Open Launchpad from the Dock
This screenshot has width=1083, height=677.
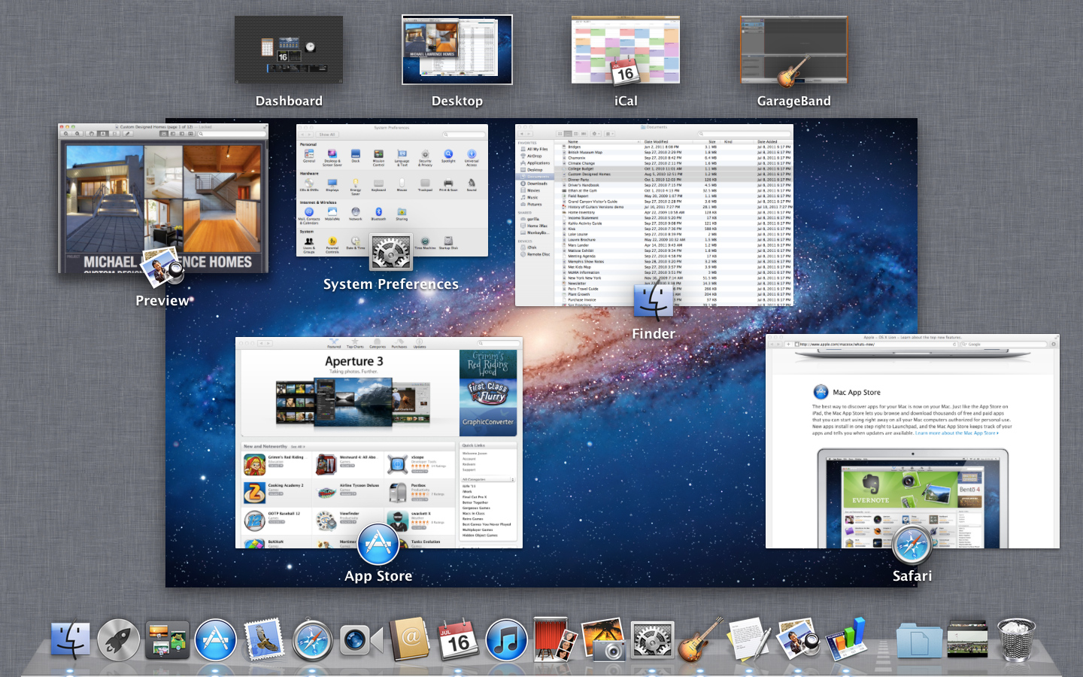(118, 640)
